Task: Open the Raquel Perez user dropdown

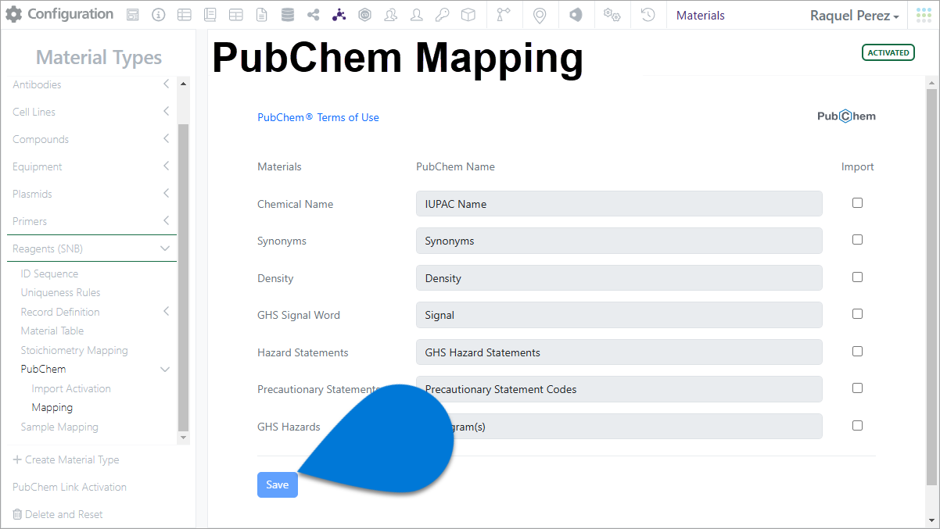Action: tap(854, 16)
